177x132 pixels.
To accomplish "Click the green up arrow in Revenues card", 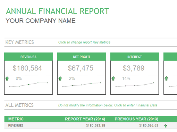I will click(7, 78).
